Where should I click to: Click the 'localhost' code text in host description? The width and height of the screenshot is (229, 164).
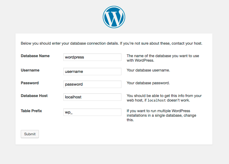157,100
